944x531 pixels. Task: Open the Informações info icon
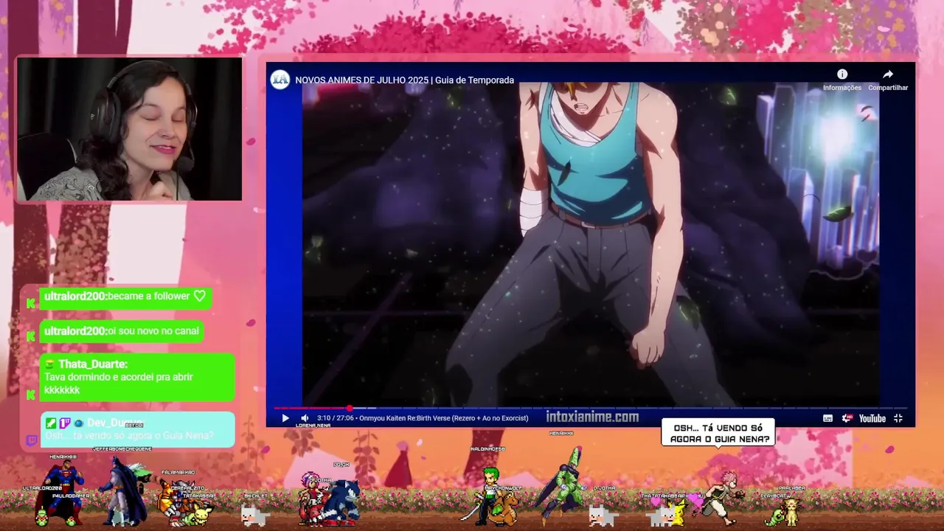tap(842, 74)
